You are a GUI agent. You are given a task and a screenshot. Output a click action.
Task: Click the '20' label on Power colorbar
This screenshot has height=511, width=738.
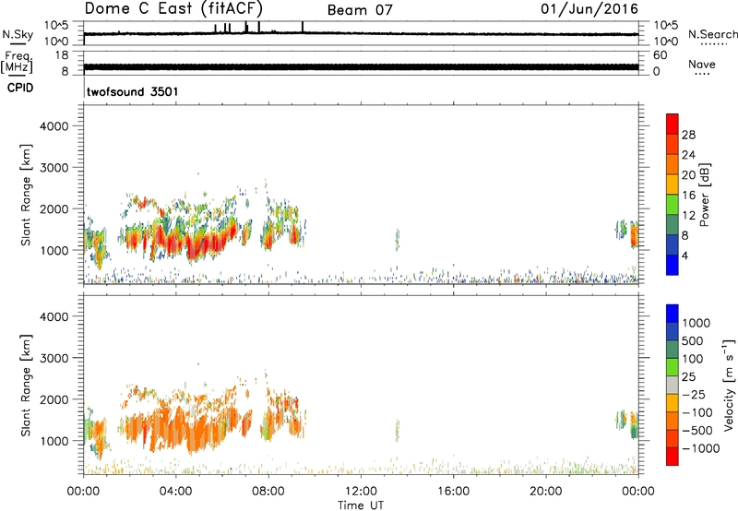[x=688, y=175]
